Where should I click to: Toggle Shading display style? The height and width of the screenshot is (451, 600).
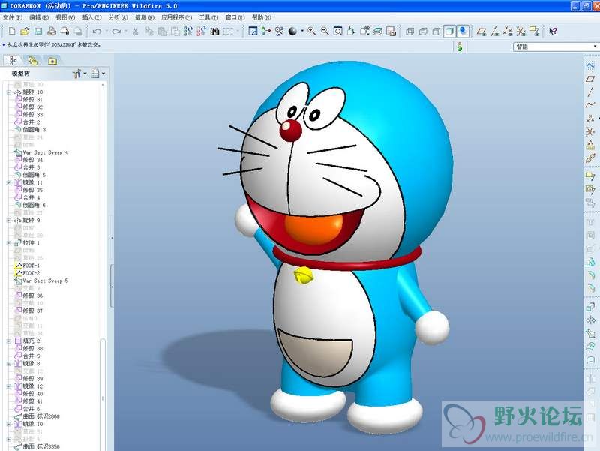(449, 32)
